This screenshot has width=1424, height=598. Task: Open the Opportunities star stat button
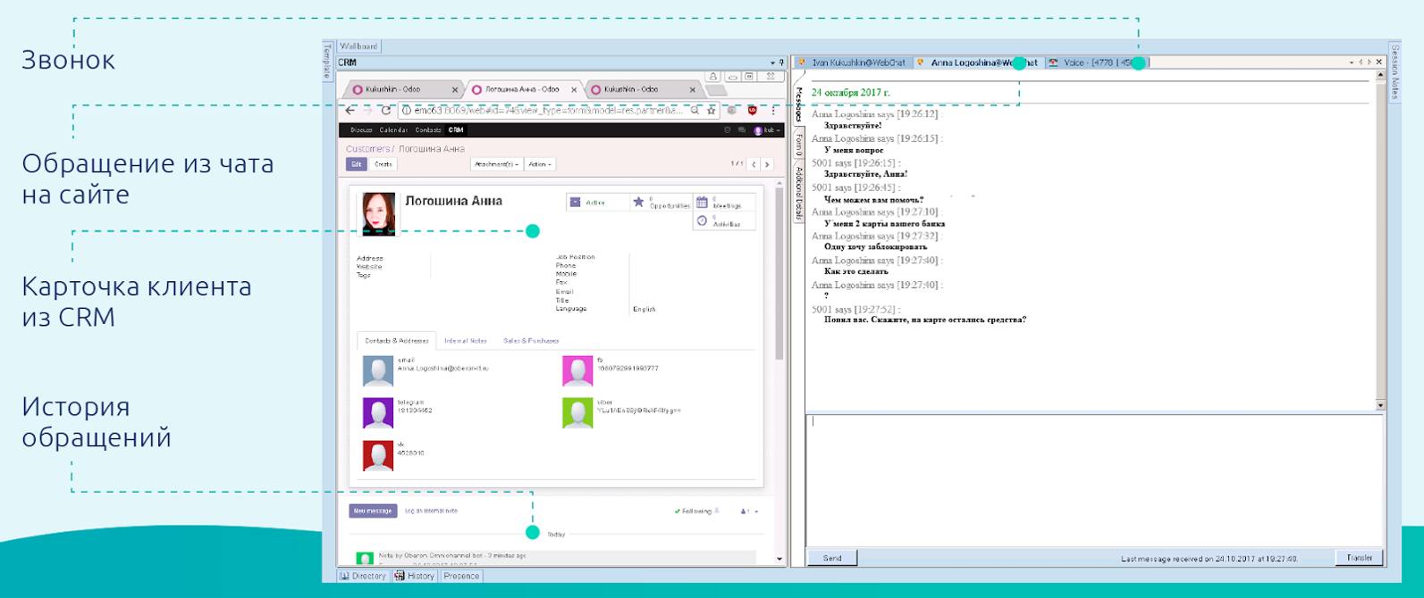tap(639, 203)
